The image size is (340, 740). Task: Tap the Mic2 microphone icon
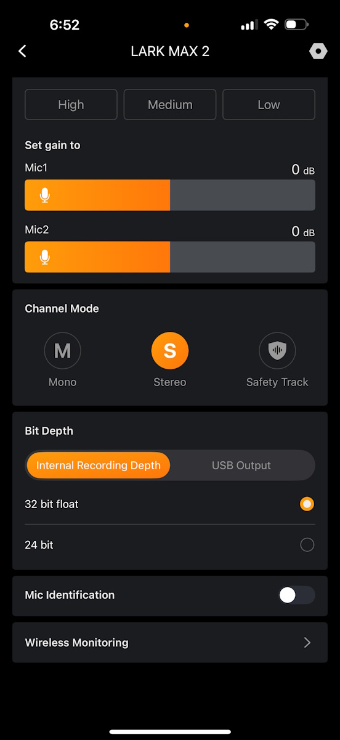coord(44,257)
